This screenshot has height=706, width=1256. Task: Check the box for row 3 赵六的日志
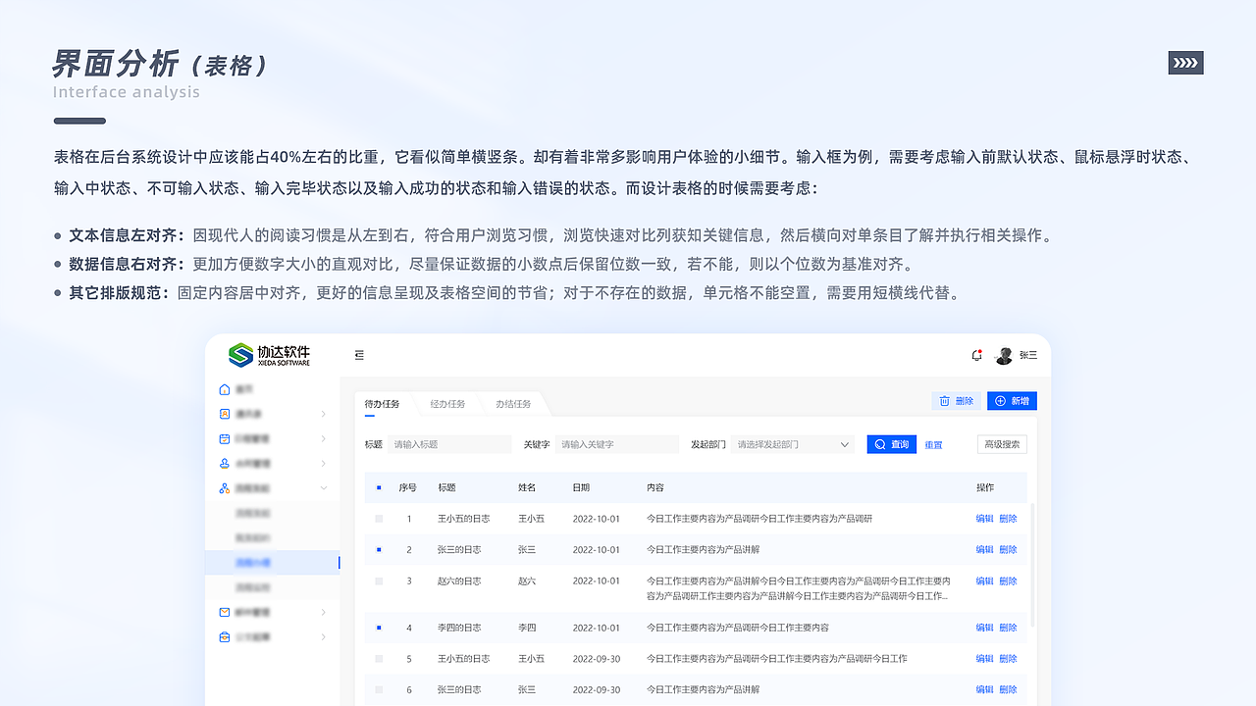(379, 581)
